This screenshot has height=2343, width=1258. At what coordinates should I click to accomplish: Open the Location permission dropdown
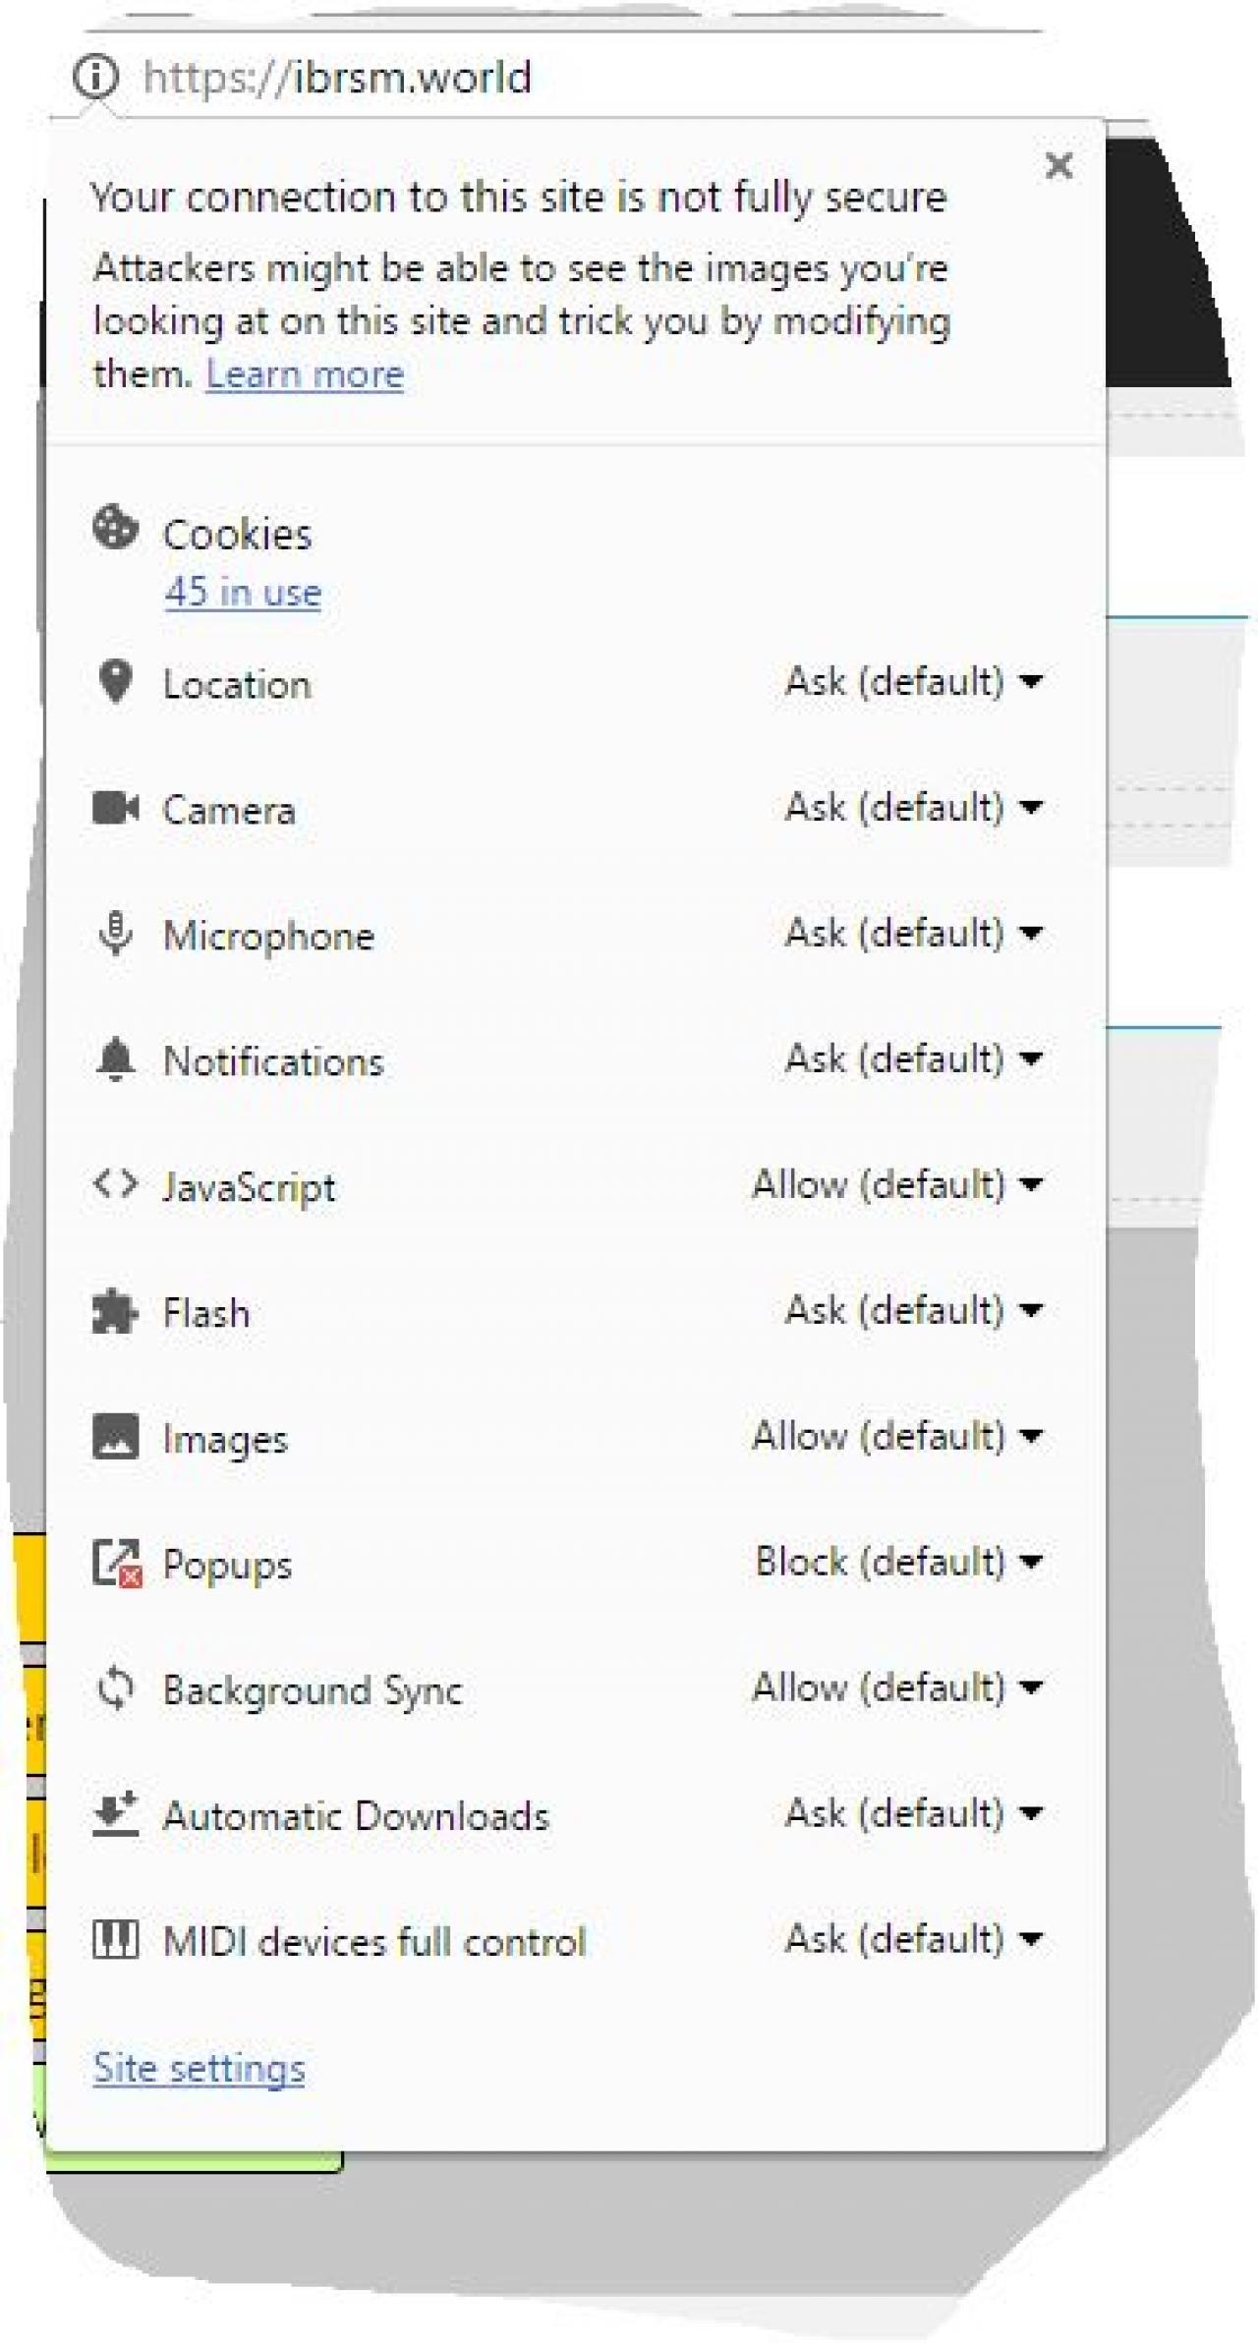pos(912,681)
